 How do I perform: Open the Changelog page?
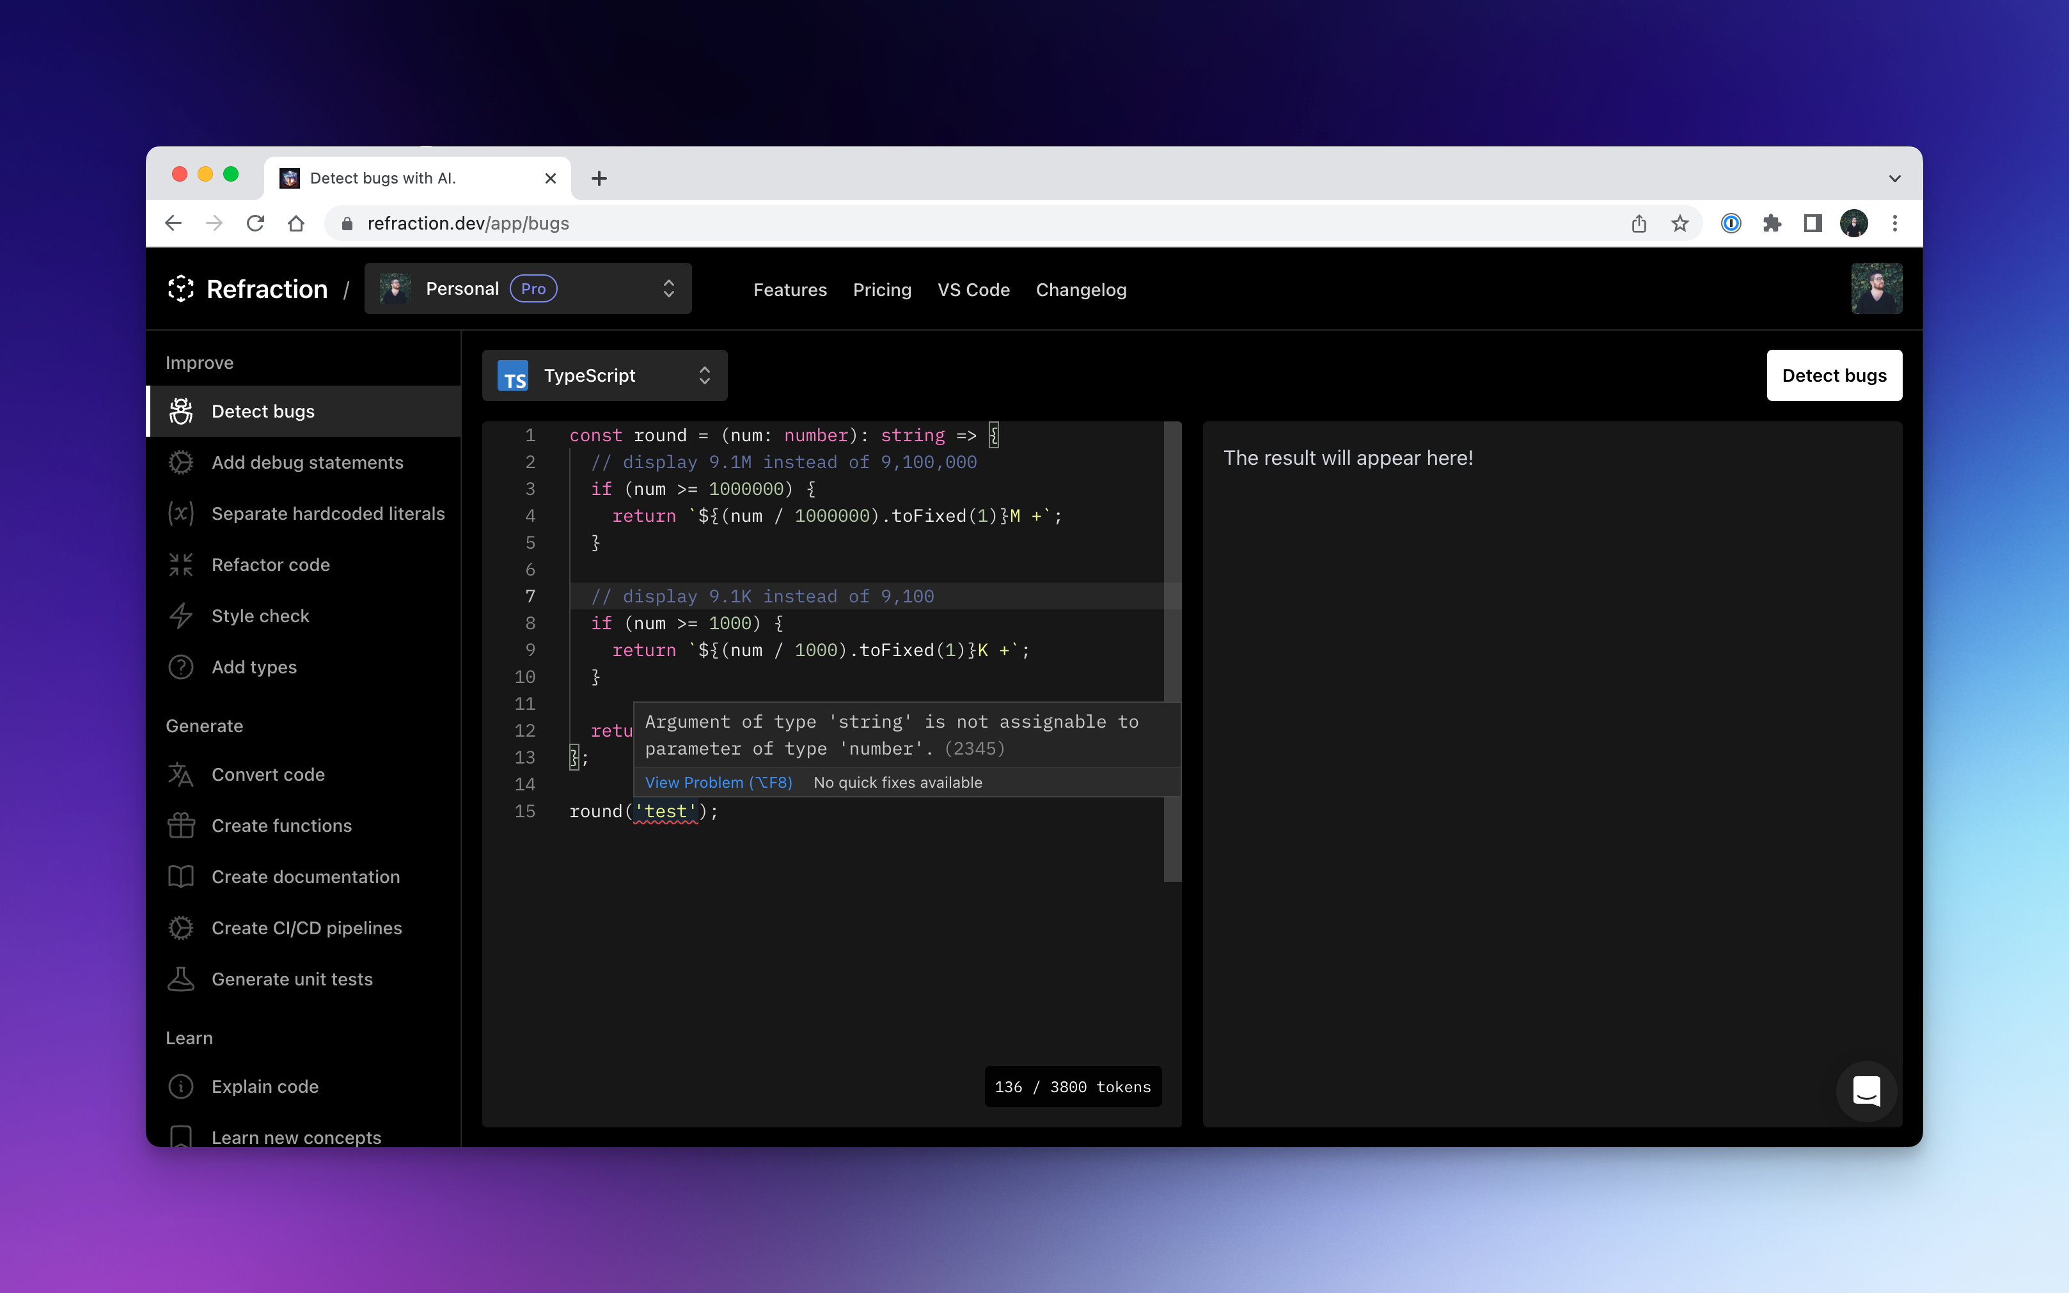(x=1080, y=290)
